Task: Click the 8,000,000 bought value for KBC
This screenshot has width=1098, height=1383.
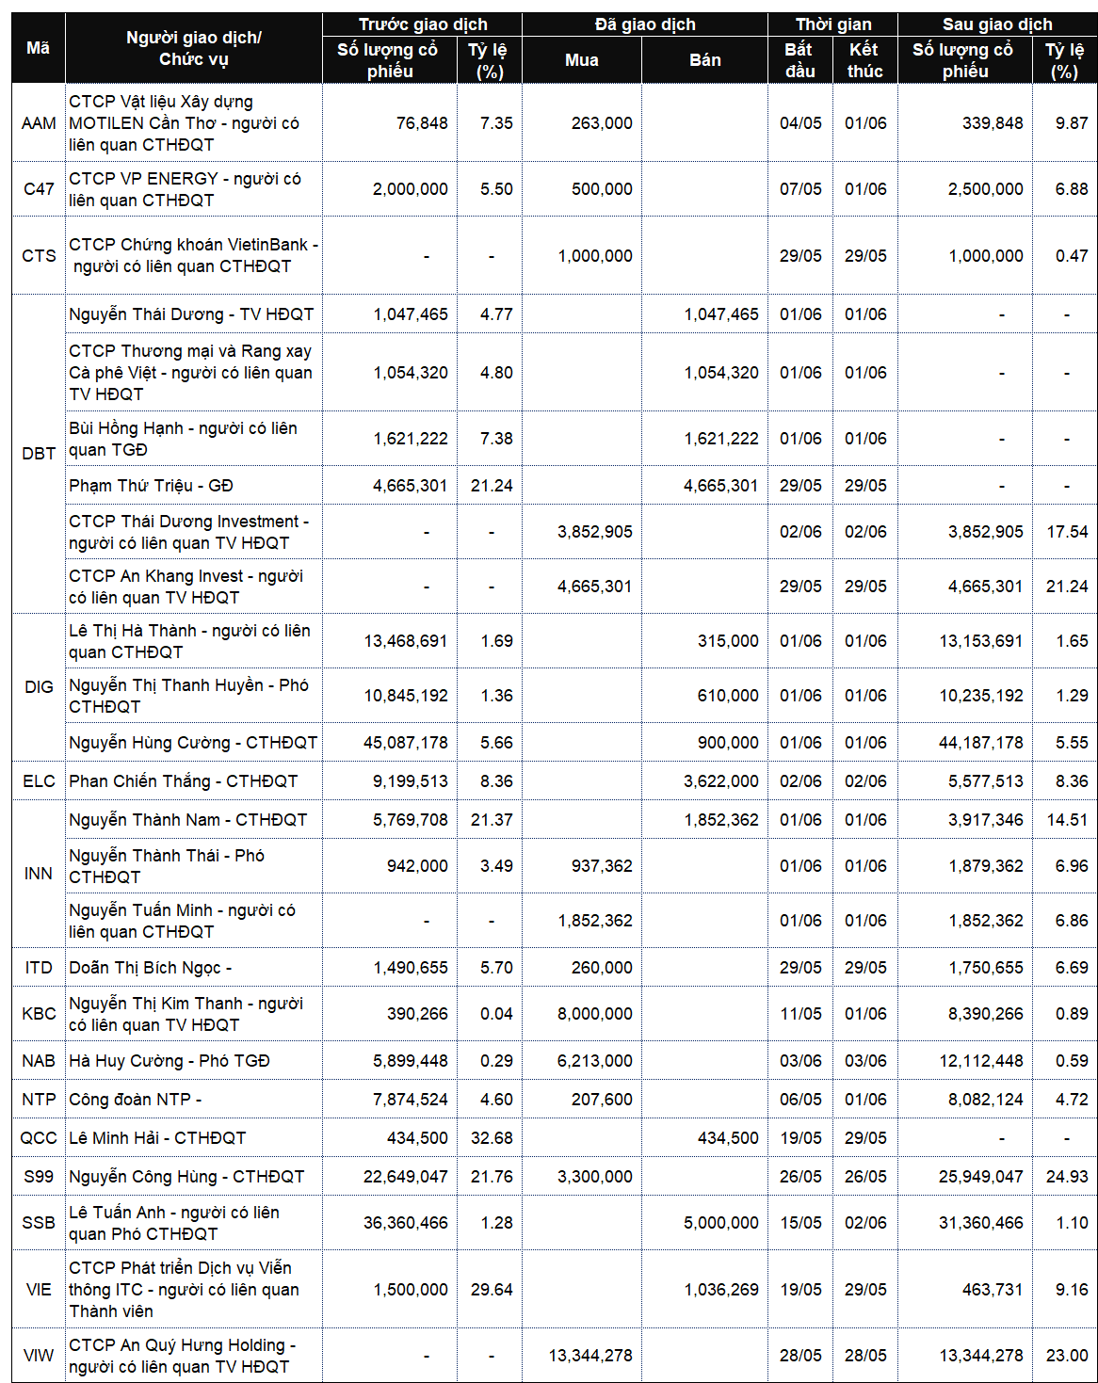Action: 595,1014
